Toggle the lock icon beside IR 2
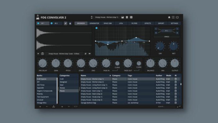218x123 pixels. [x=70, y=24]
